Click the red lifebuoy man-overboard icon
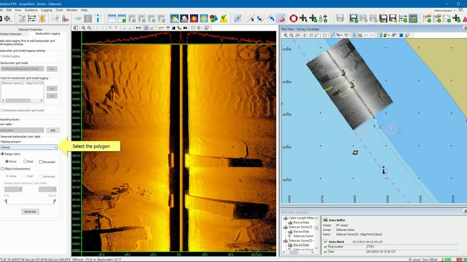The image size is (467, 262). [294, 18]
